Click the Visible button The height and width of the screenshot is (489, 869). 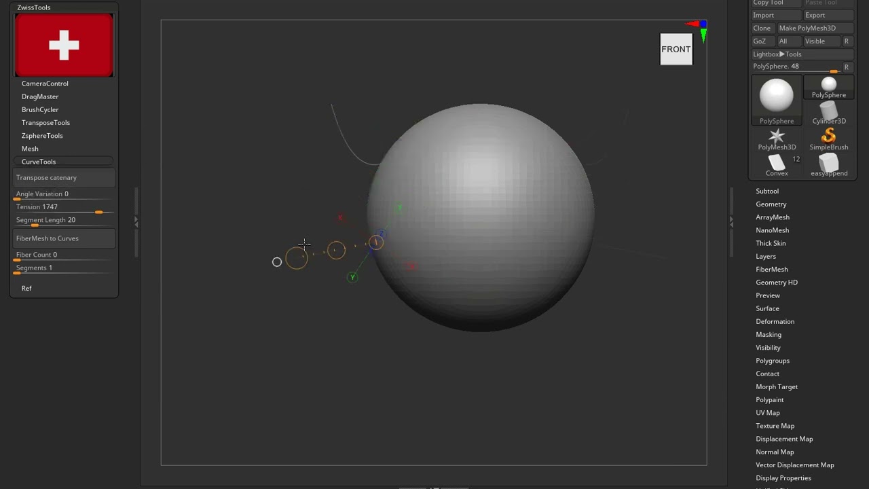(x=821, y=41)
